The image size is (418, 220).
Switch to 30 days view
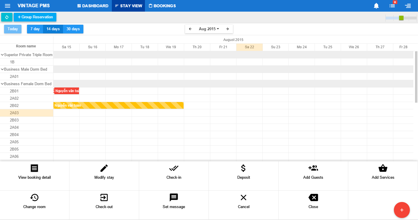(x=73, y=29)
